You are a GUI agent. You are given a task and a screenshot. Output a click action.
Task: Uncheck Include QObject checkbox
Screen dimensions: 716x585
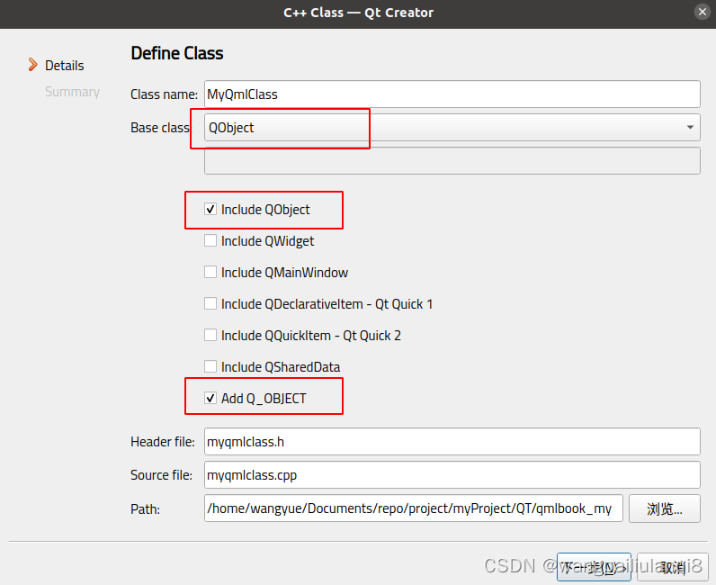tap(210, 210)
